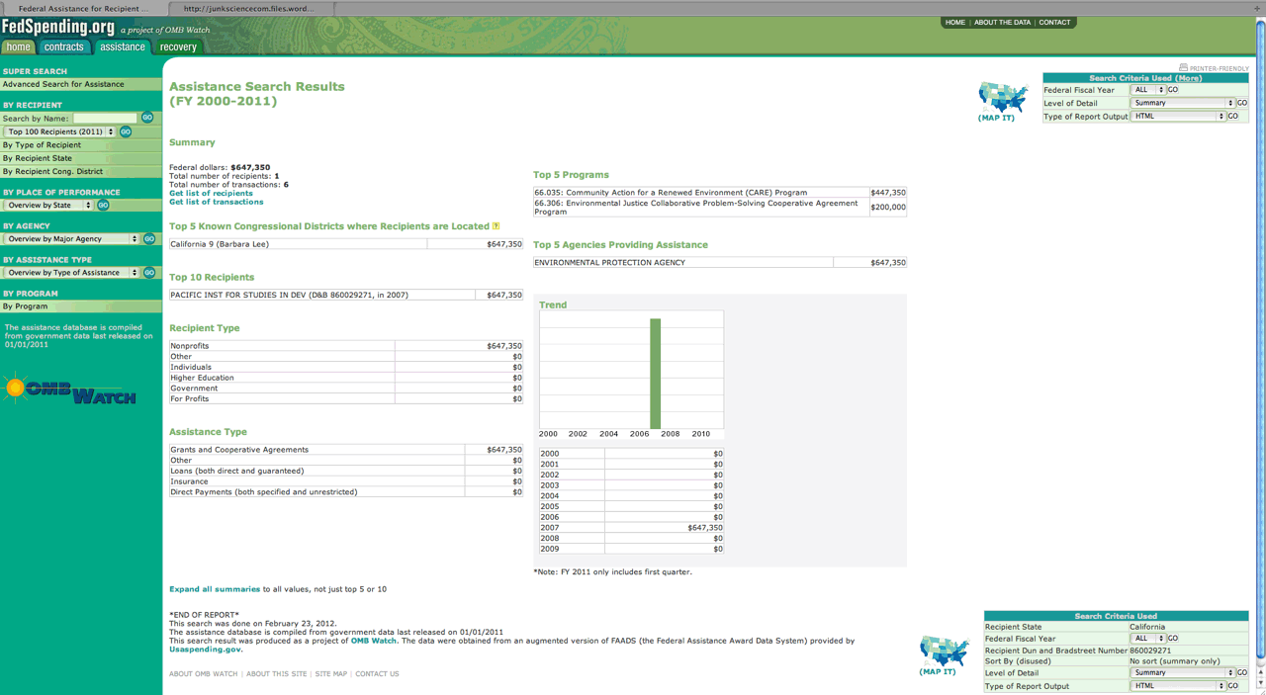The height and width of the screenshot is (695, 1266).
Task: Open the contracts tab
Action: (64, 46)
